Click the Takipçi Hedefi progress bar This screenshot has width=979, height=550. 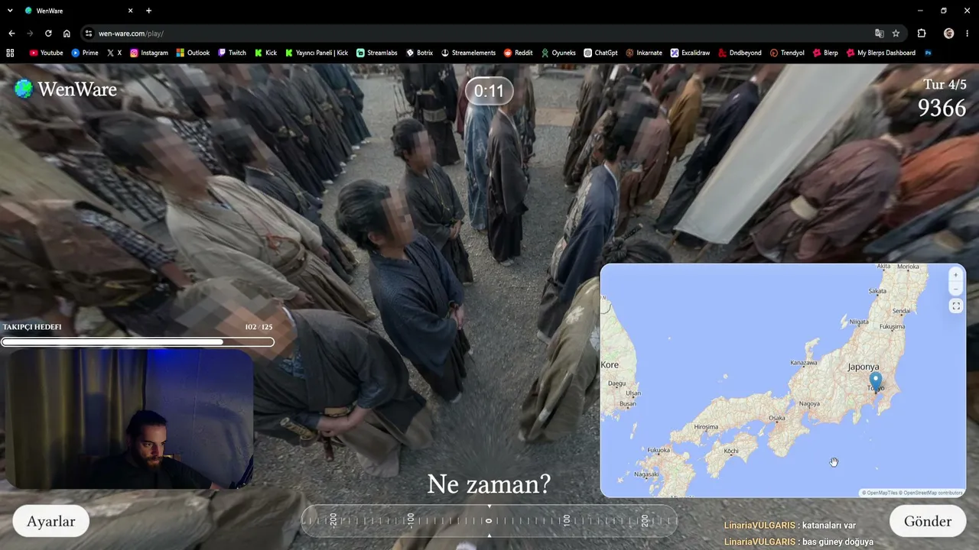click(138, 341)
